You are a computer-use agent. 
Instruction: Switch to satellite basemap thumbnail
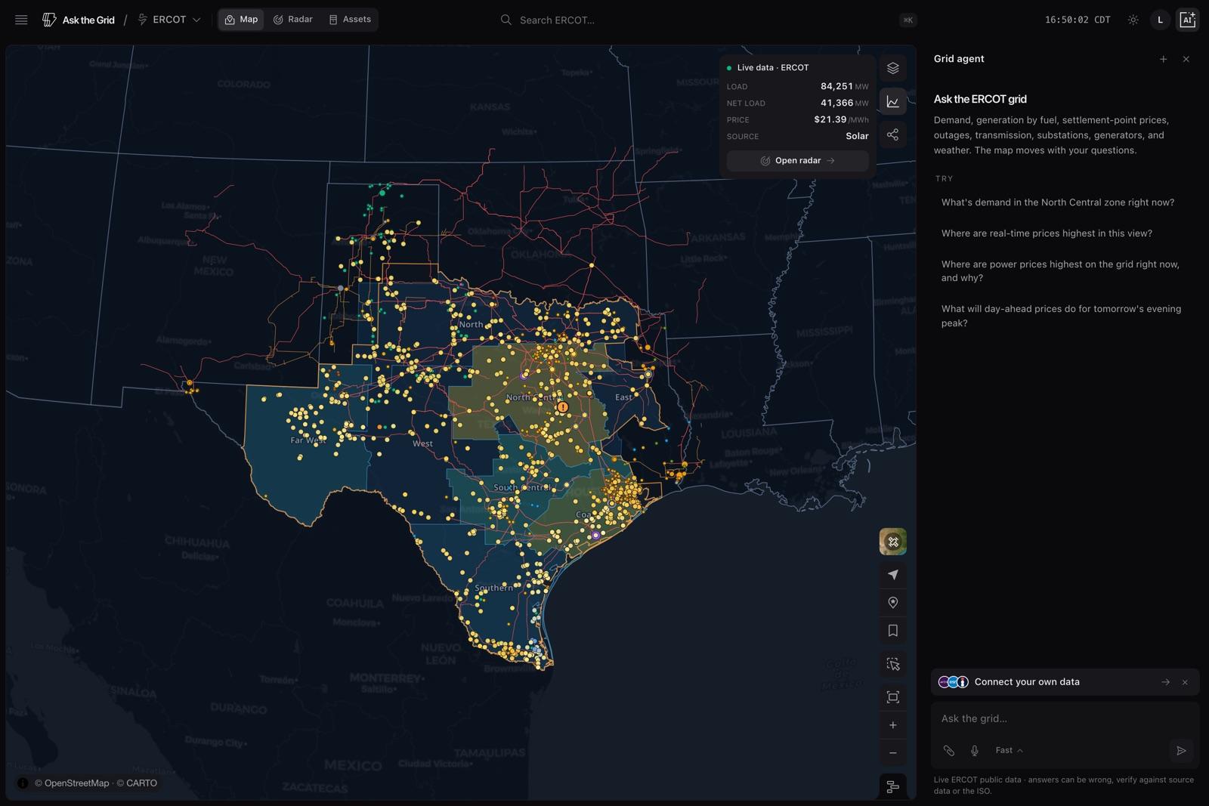coord(892,542)
